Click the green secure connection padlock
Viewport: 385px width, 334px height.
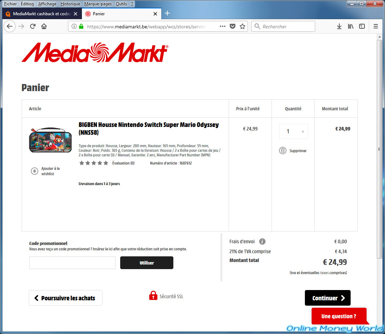pyautogui.click(x=81, y=26)
